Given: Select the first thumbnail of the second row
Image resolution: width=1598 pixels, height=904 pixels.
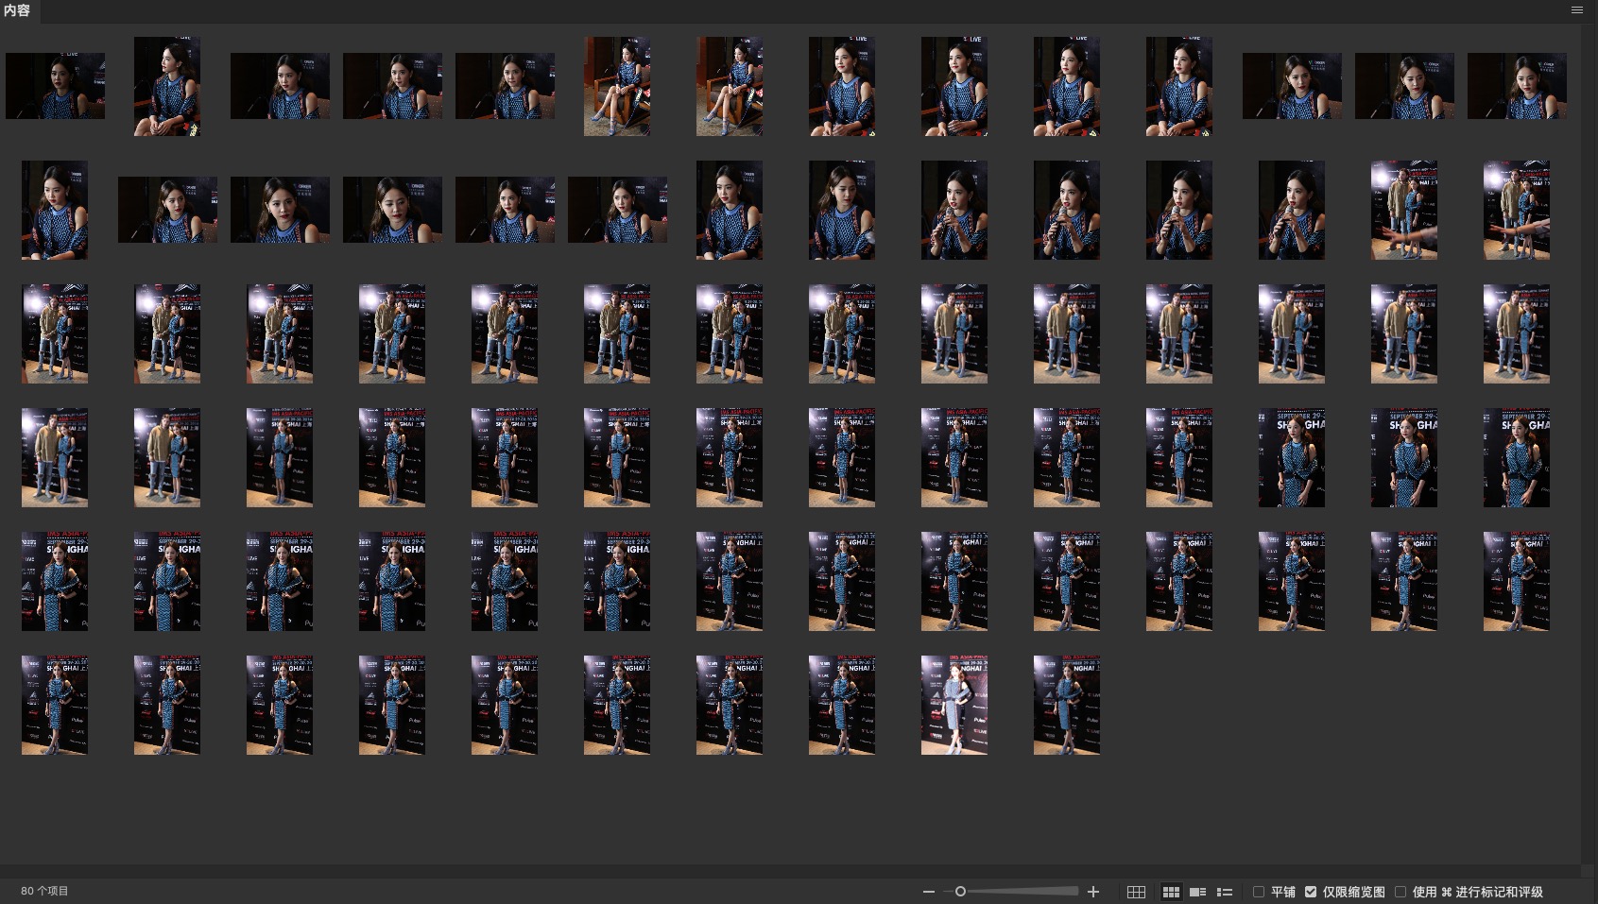Looking at the screenshot, I should (x=55, y=210).
